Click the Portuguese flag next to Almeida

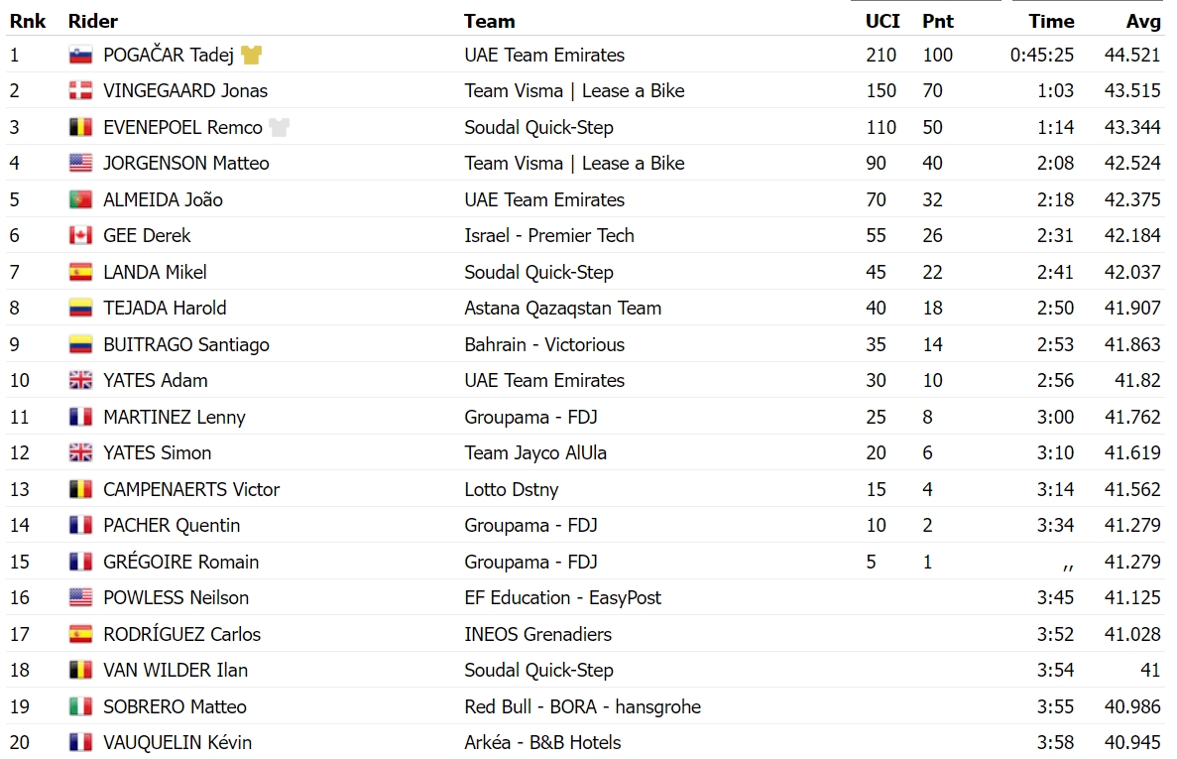[x=80, y=199]
